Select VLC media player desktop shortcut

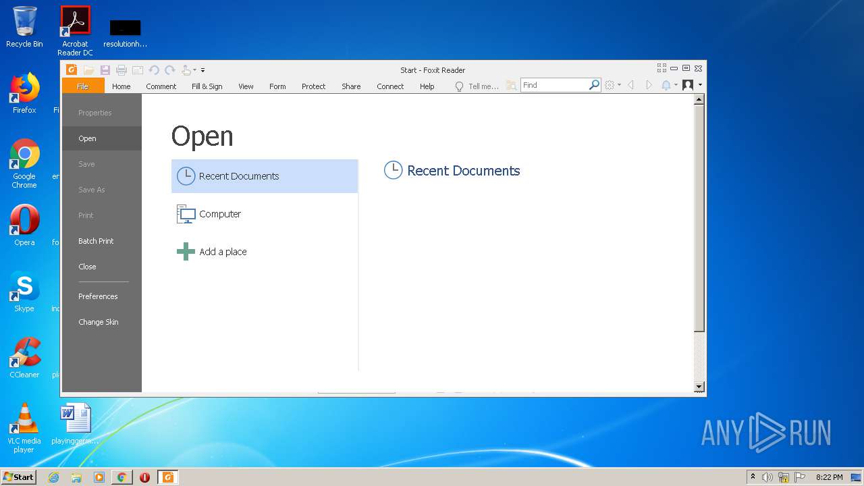(x=24, y=428)
